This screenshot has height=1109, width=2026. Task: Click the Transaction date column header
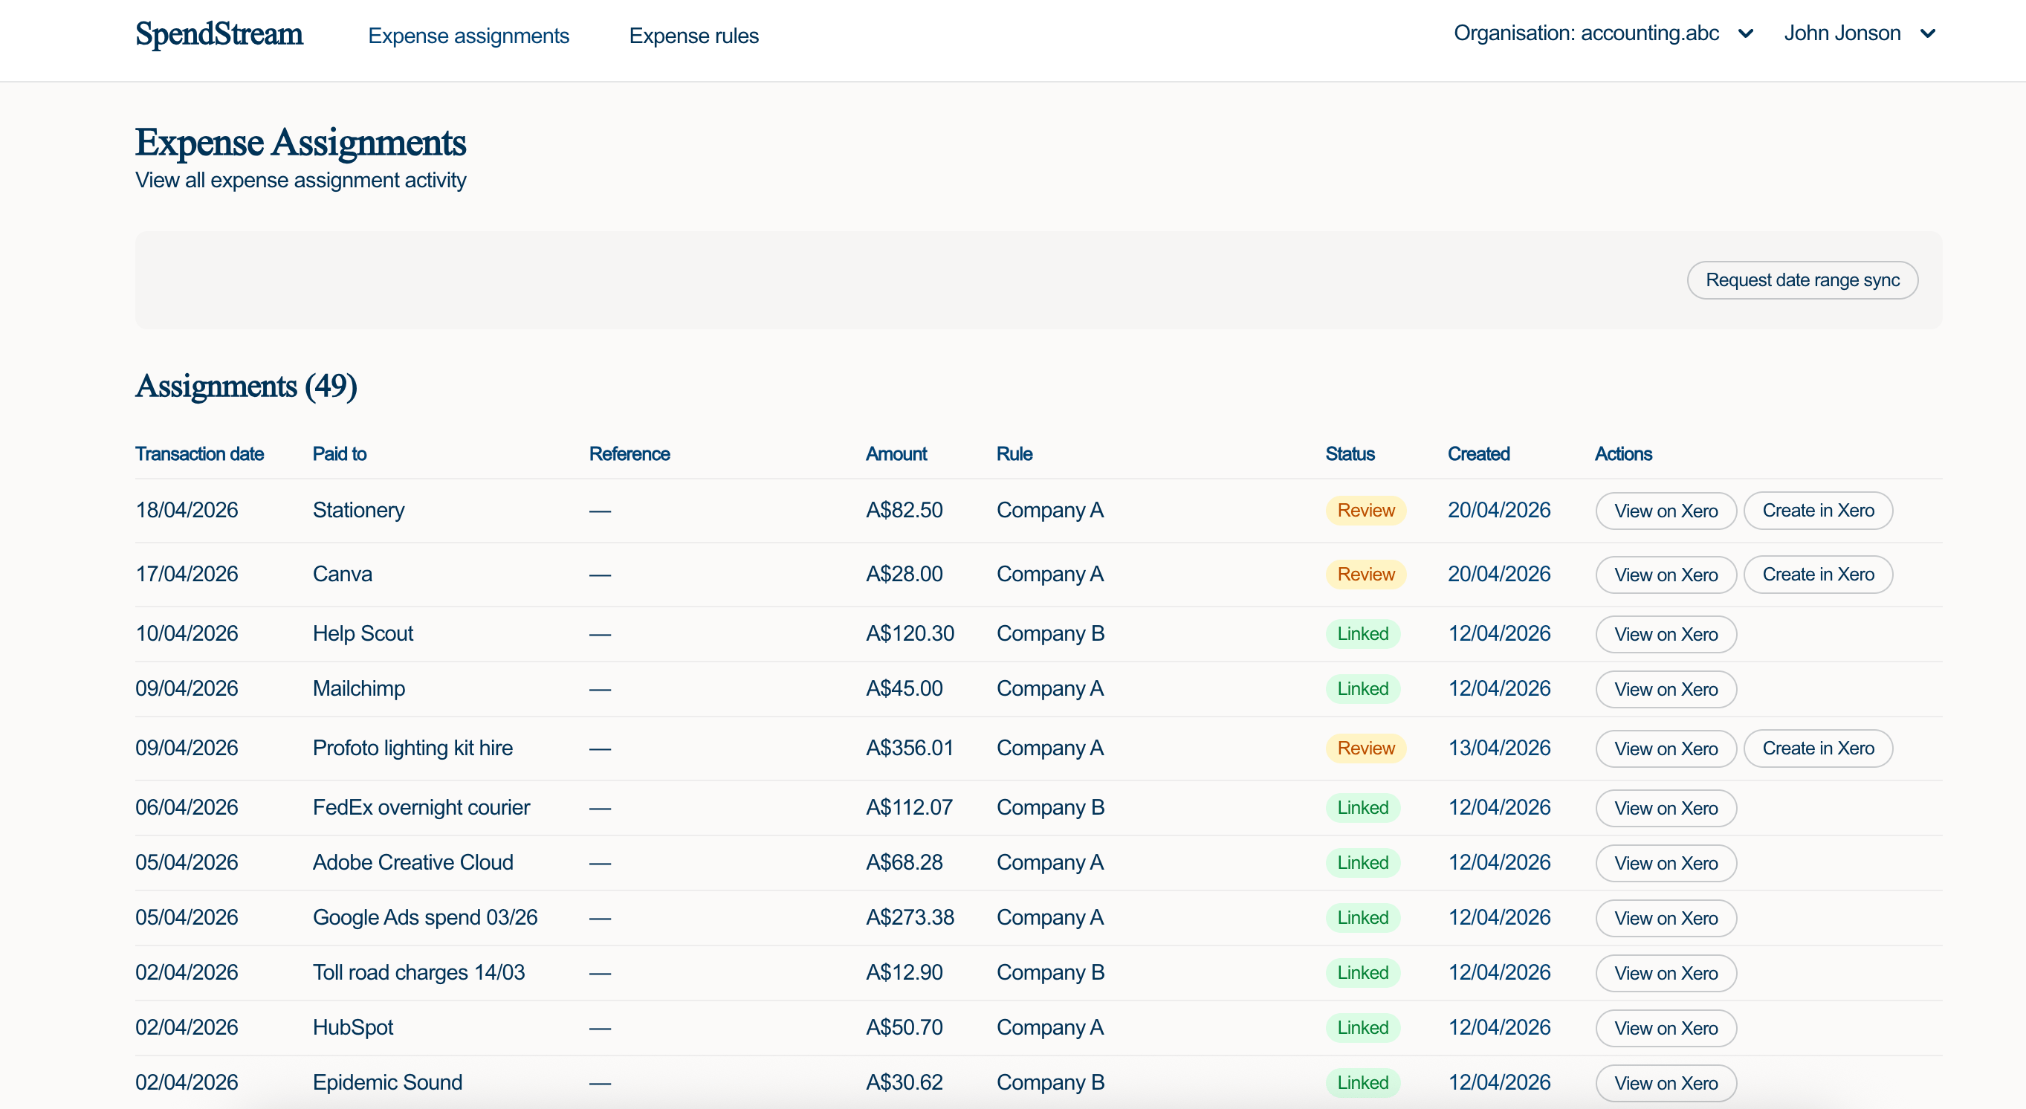coord(199,454)
